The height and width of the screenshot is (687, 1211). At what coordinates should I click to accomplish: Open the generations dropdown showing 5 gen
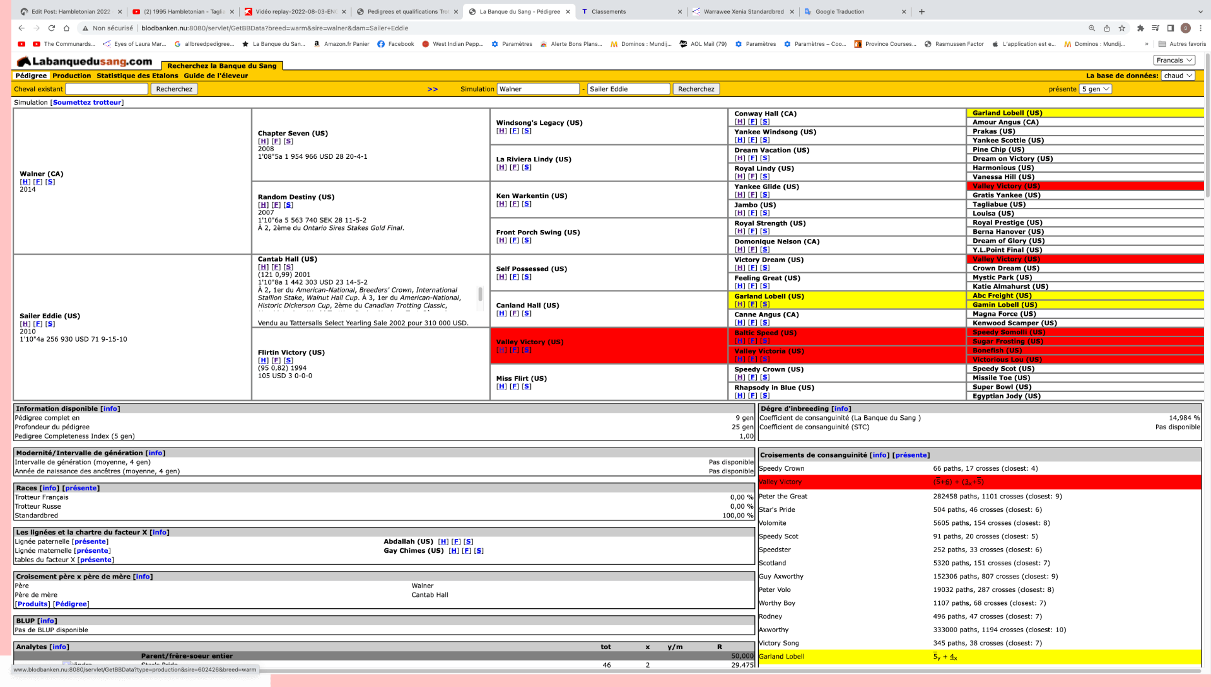point(1096,89)
